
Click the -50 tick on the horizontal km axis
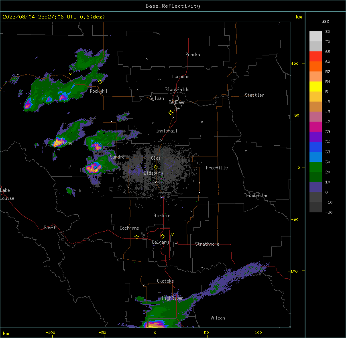point(102,332)
